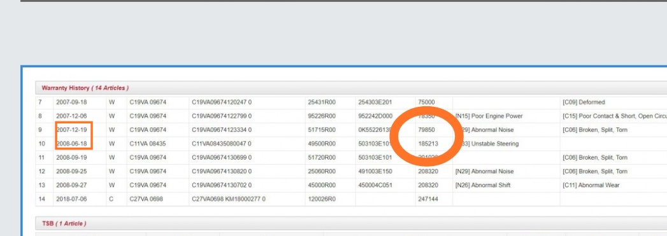667x236 pixels.
Task: Select the date '2008-09-19'
Action: (x=71, y=158)
